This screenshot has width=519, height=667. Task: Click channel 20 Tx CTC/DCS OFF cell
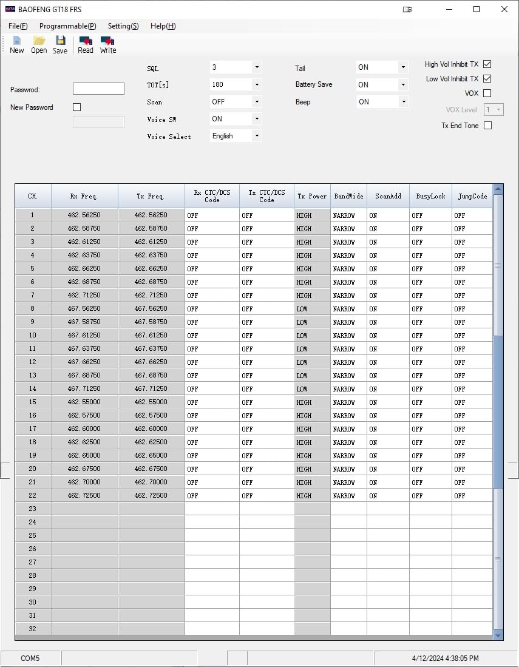(x=266, y=469)
